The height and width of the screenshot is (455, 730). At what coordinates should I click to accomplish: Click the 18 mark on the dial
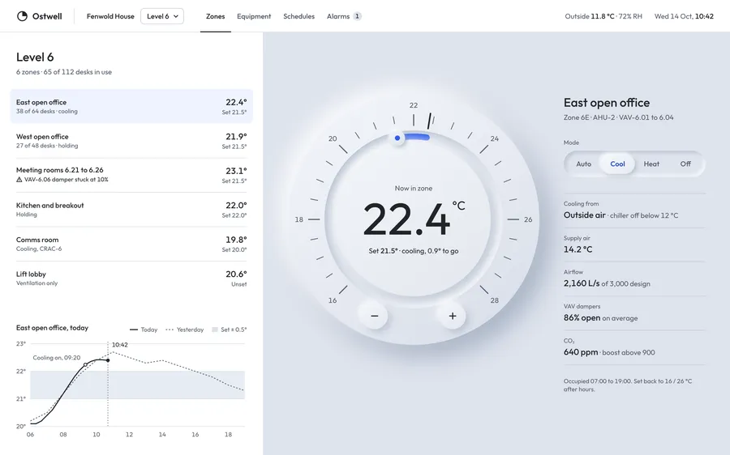[298, 219]
